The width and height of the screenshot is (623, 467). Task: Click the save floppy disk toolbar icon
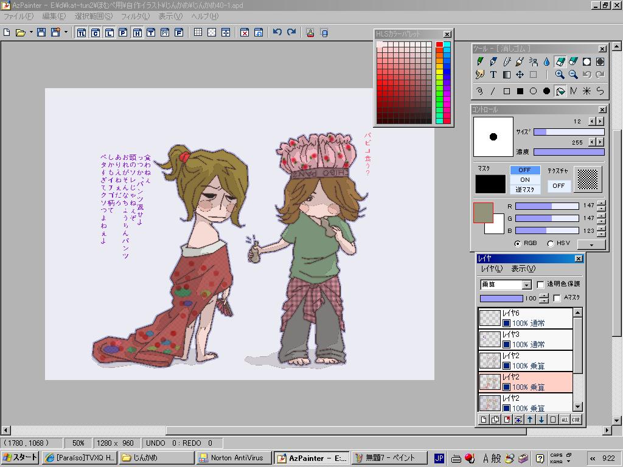click(x=41, y=32)
